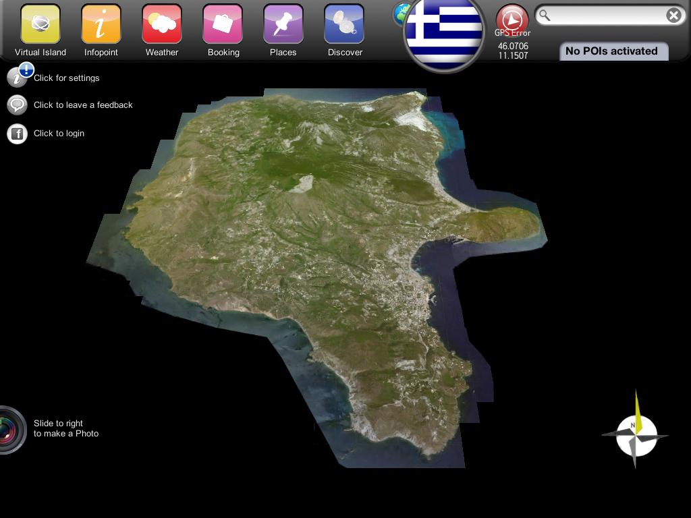The image size is (691, 518).
Task: Open the Discover icon
Action: pyautogui.click(x=344, y=24)
